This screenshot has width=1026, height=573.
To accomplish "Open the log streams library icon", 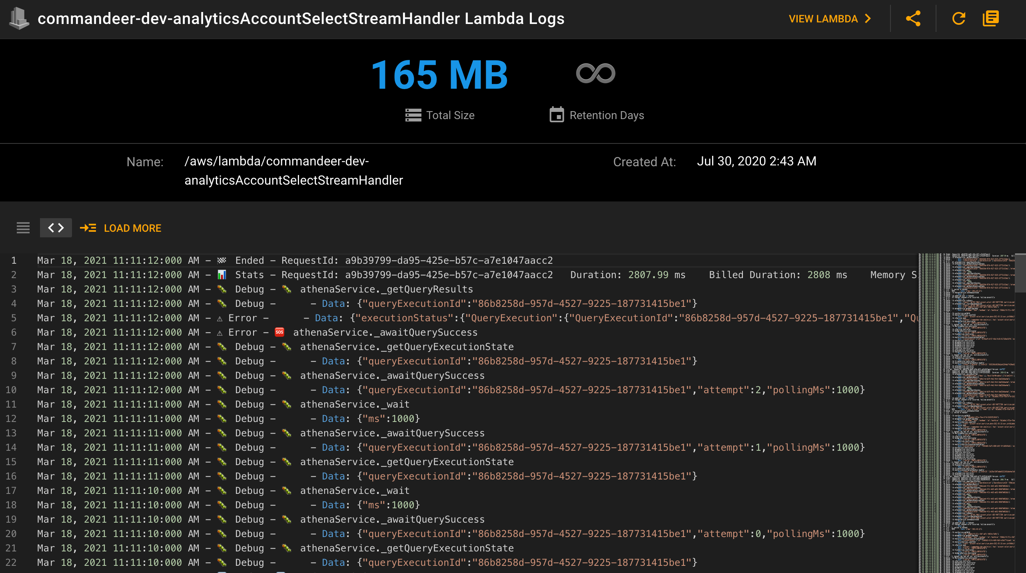I will (x=991, y=19).
